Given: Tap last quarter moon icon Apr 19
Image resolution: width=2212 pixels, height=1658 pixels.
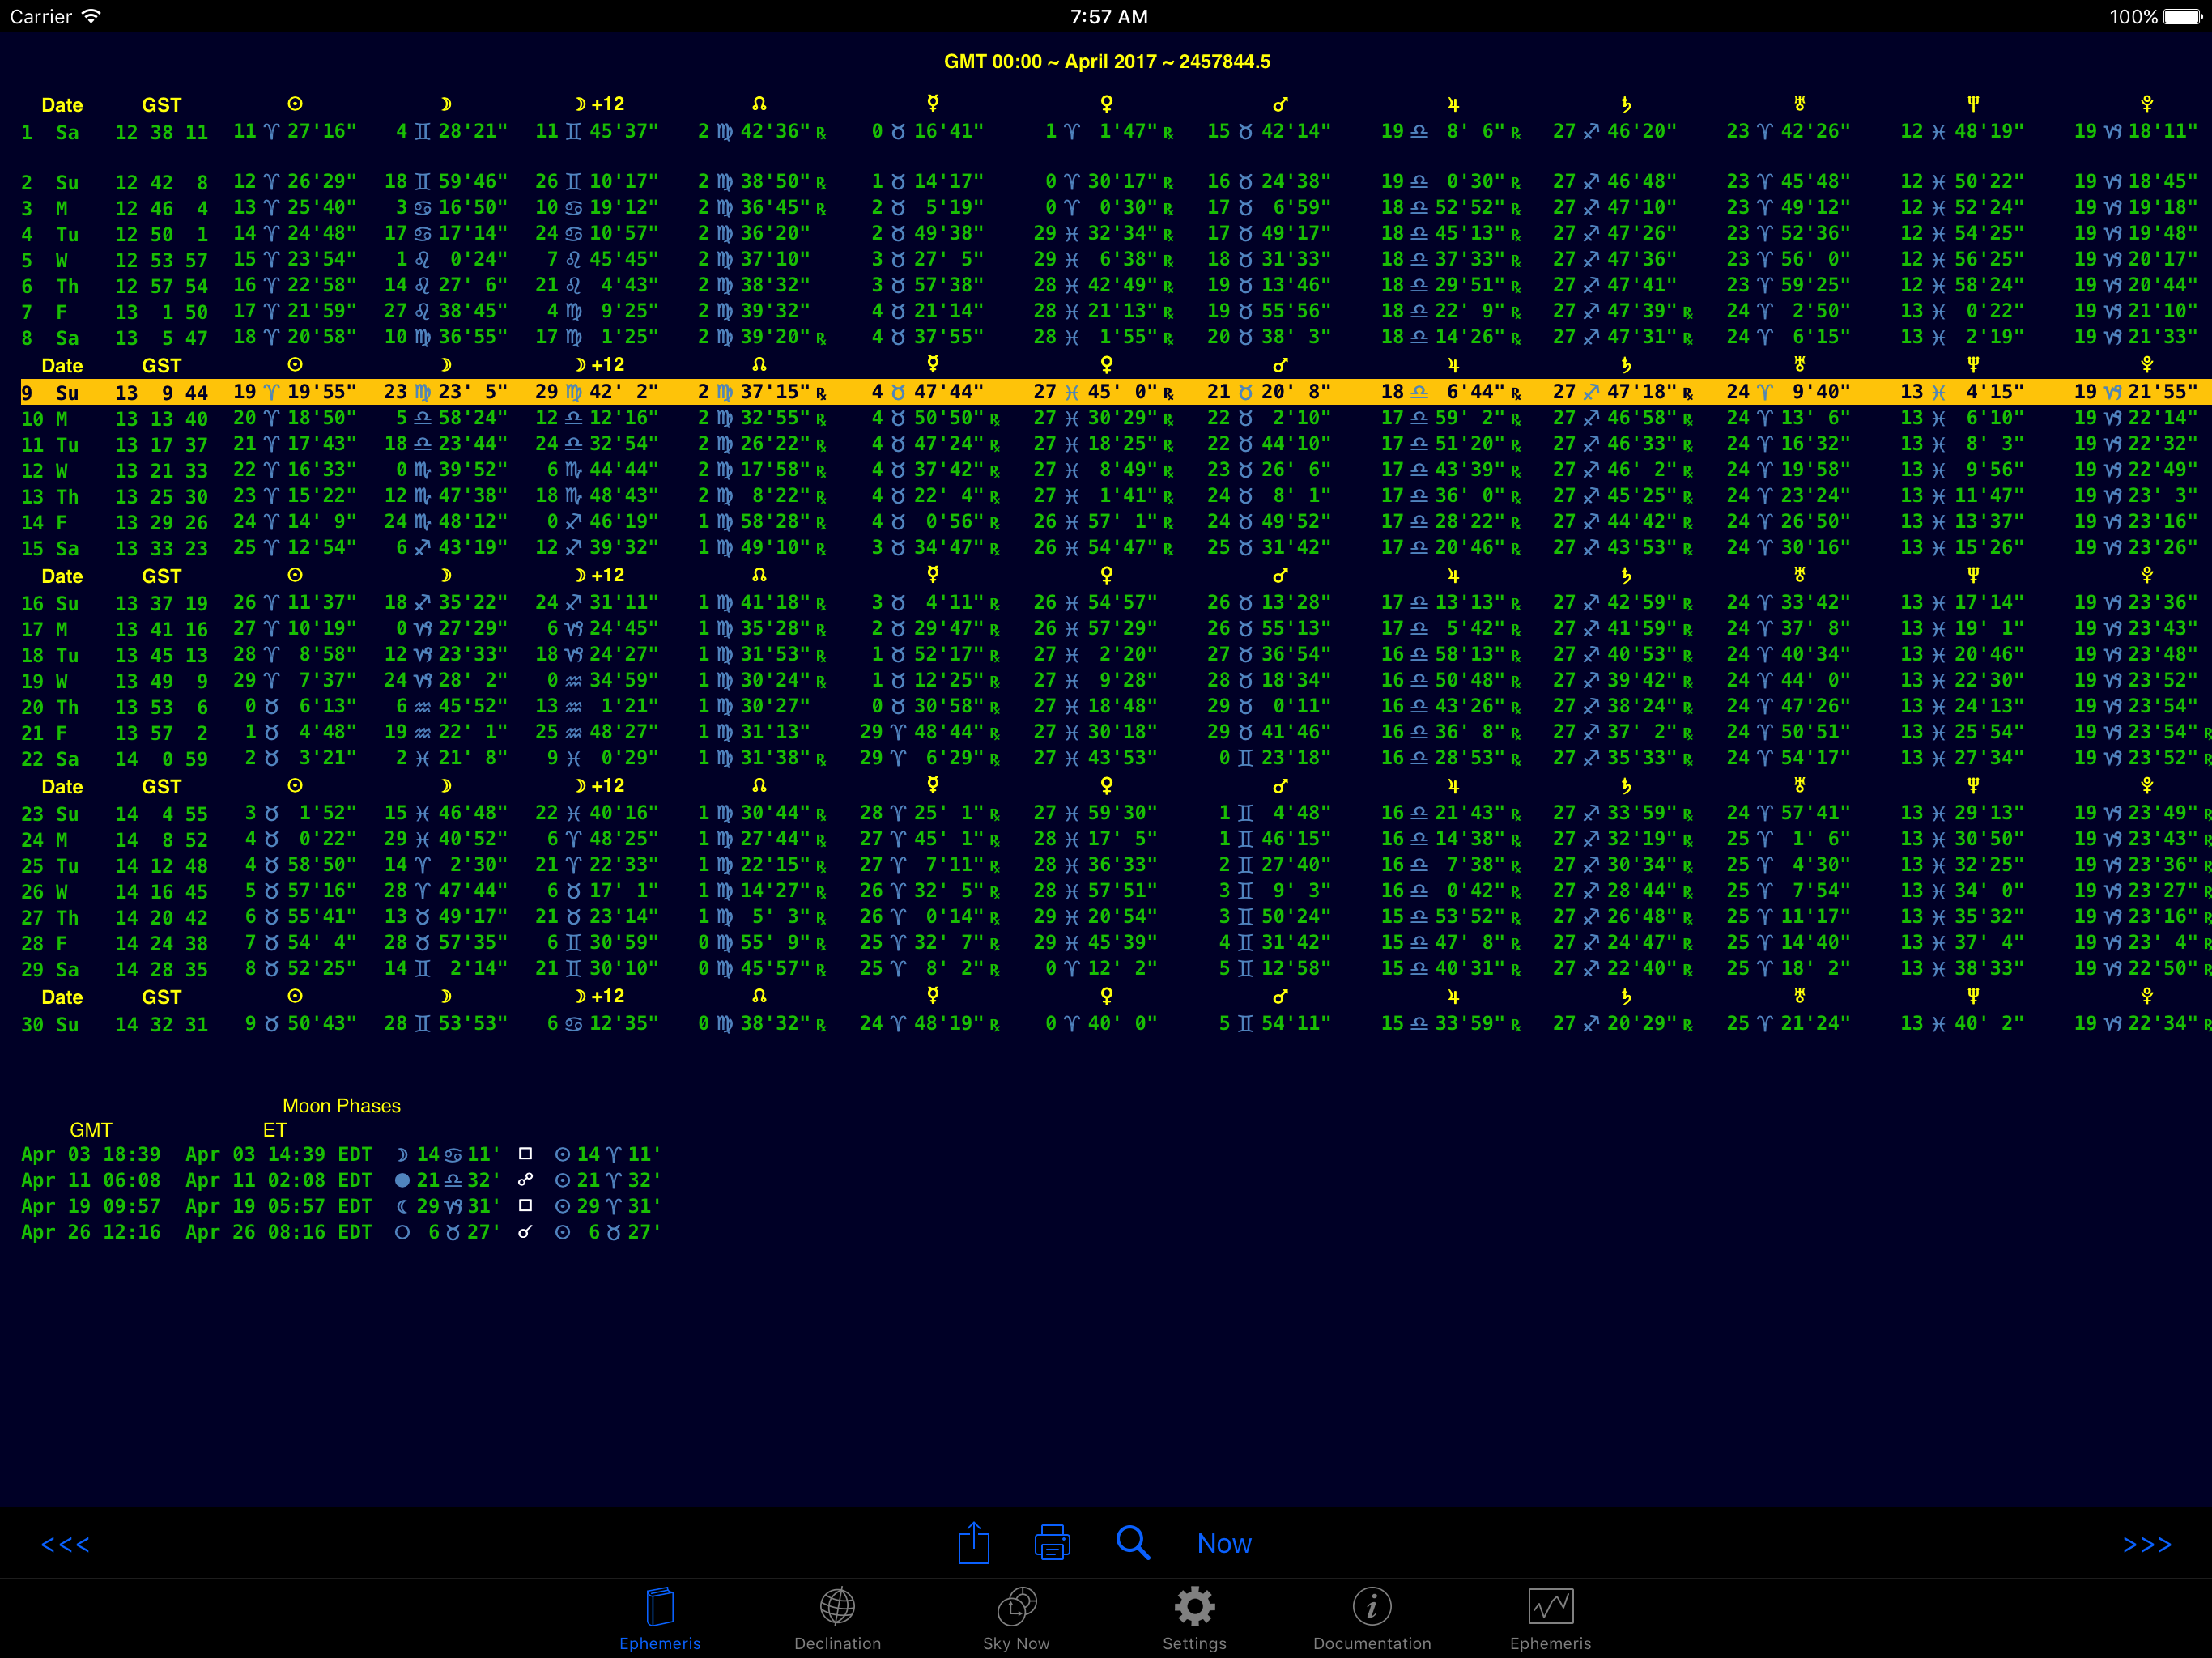Looking at the screenshot, I should click(402, 1207).
